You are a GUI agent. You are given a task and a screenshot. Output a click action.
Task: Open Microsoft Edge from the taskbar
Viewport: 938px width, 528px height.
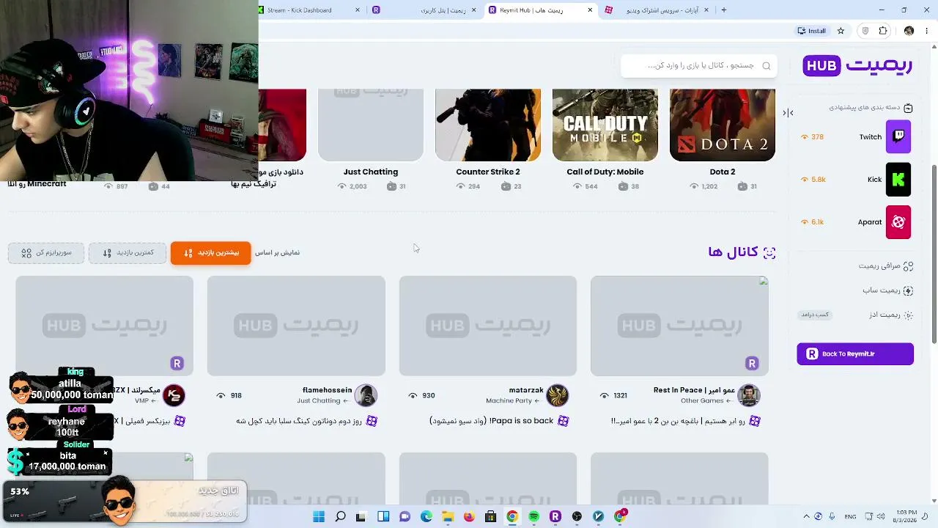tap(426, 517)
